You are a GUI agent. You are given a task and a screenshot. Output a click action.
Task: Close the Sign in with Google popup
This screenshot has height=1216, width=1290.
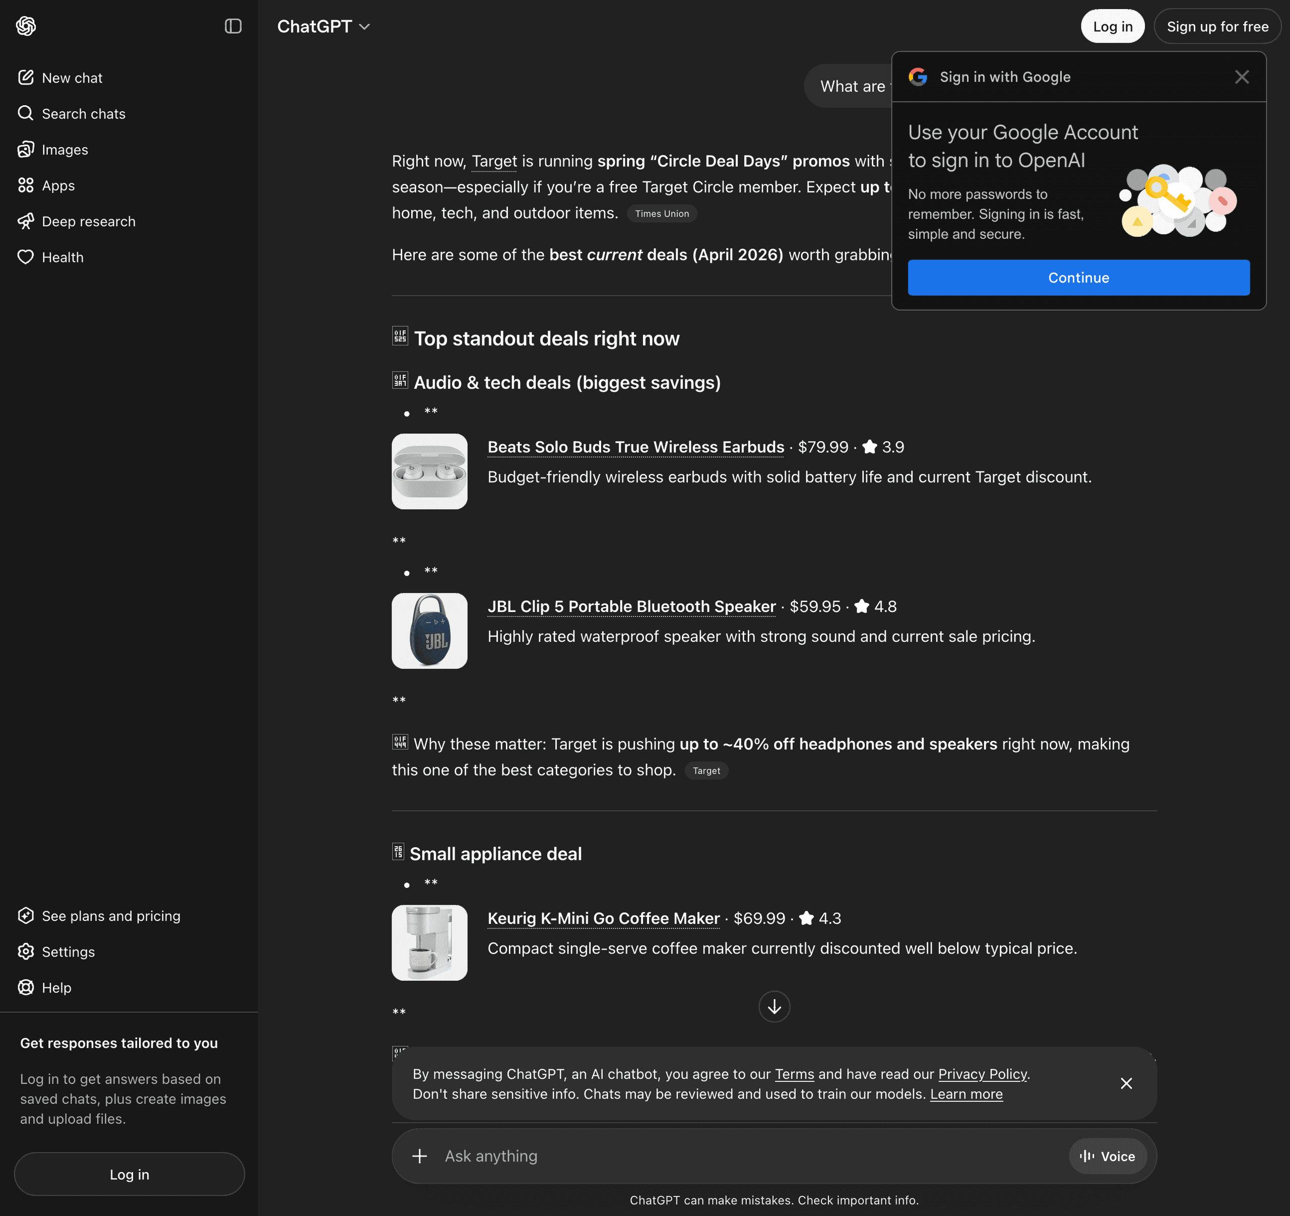[x=1241, y=77]
